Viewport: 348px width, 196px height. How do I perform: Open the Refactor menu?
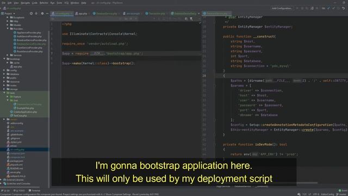click(43, 3)
